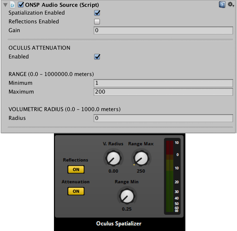The width and height of the screenshot is (237, 231).
Task: Click the ONSP Audio Source (Script) title
Action: [62, 5]
